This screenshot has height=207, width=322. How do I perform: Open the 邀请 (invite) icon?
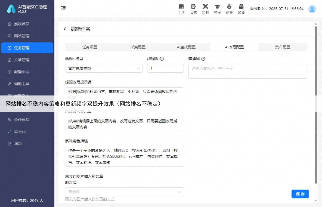click(241, 9)
